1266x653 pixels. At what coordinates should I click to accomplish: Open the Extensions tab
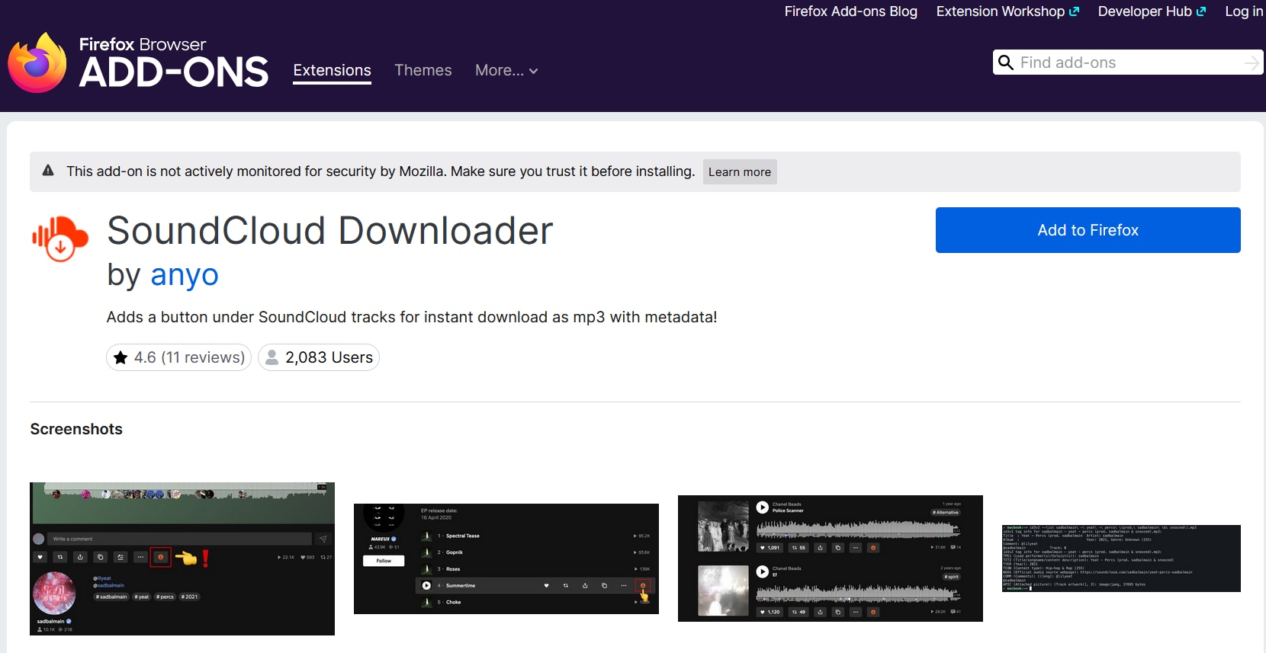tap(332, 70)
